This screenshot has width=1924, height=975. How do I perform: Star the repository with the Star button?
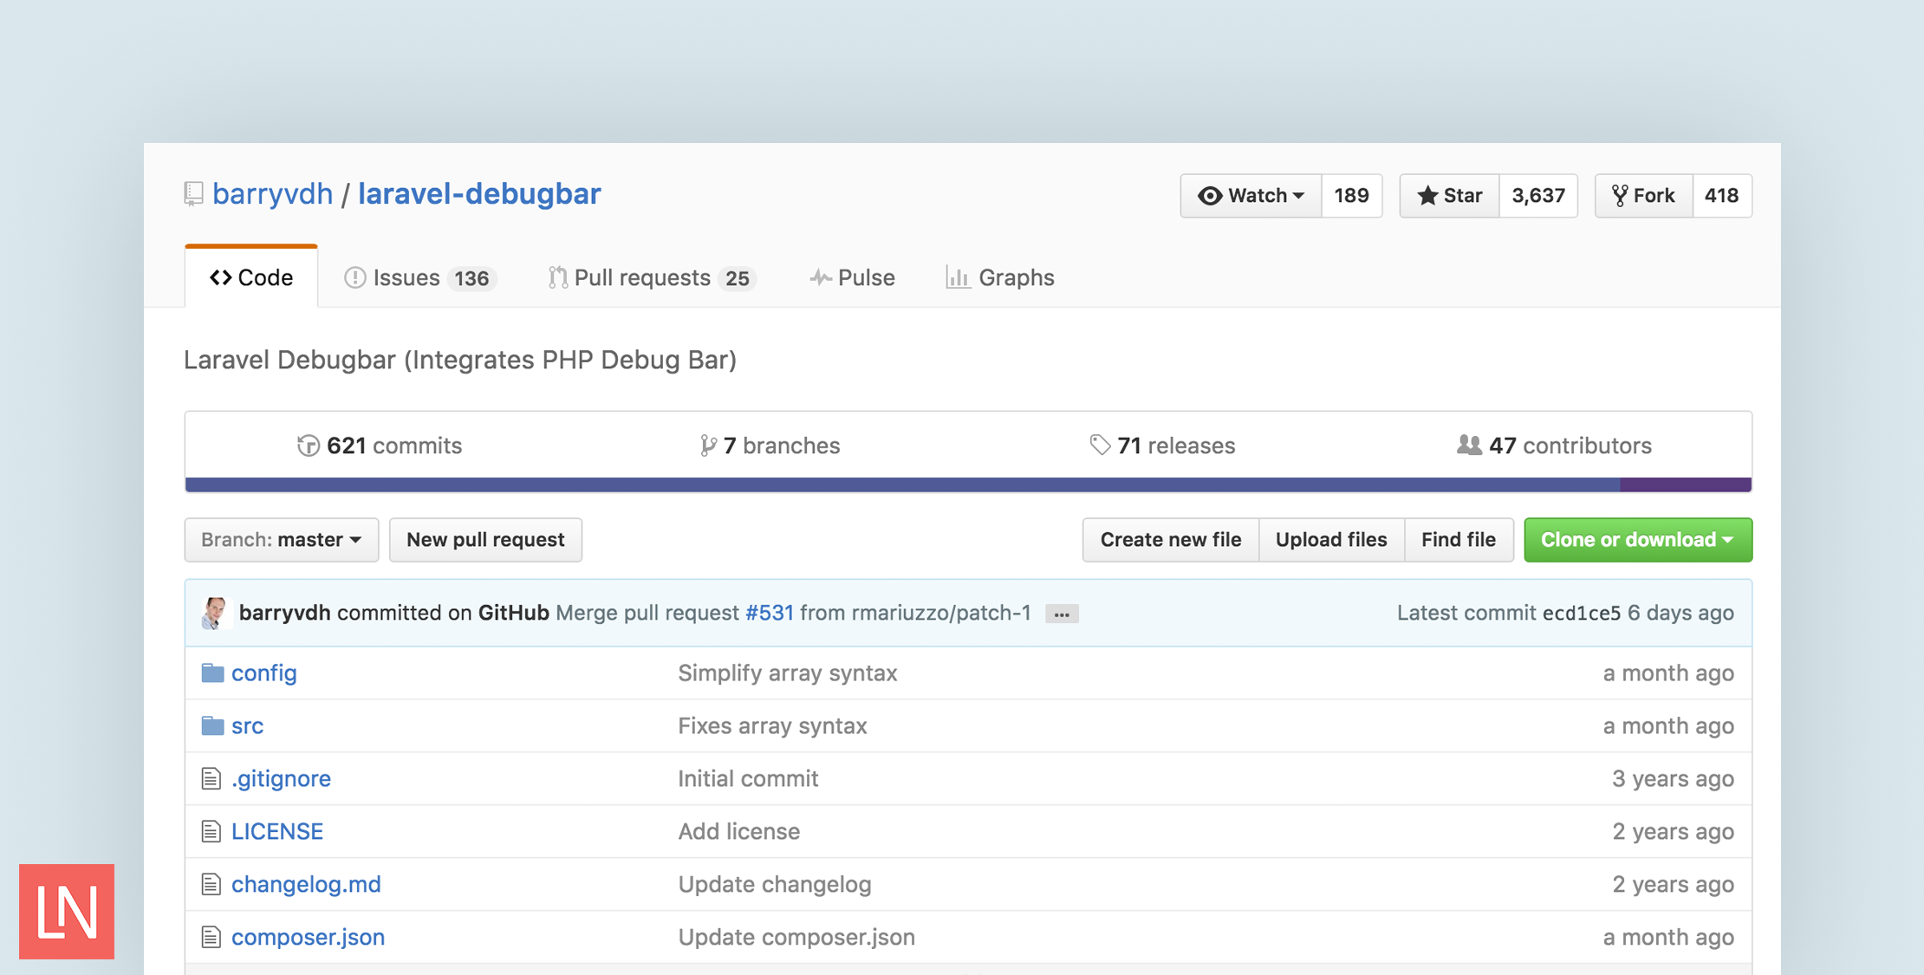click(1449, 196)
